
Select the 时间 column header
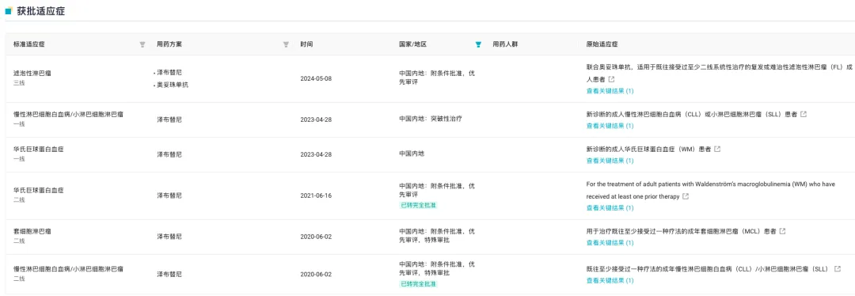point(306,44)
